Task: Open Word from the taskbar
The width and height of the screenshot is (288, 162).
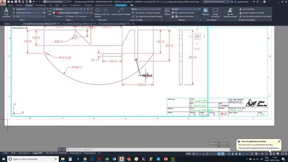Action: (x=114, y=159)
